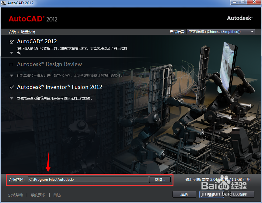Click the 磁盘空间 disk space text
Viewport: 262px width, 203px height.
[218, 180]
